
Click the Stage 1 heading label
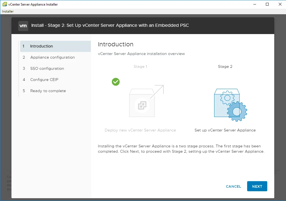pyautogui.click(x=140, y=67)
